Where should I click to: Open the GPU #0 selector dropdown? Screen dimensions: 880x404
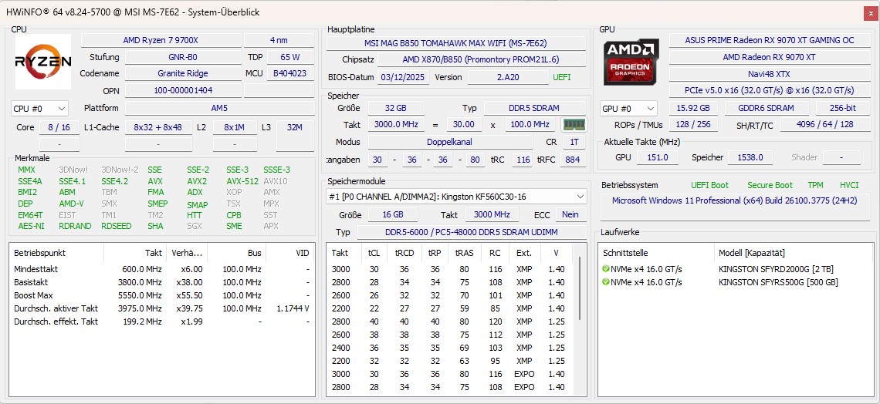(628, 108)
